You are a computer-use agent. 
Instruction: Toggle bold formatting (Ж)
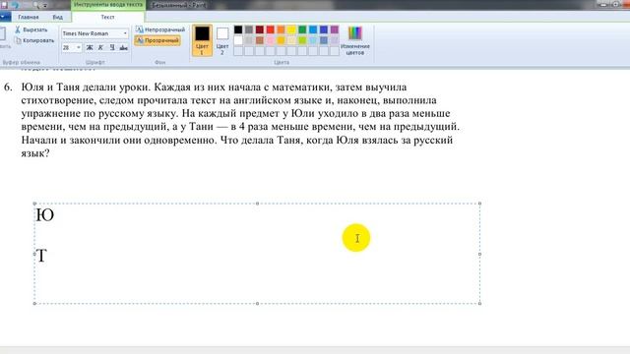[90, 48]
